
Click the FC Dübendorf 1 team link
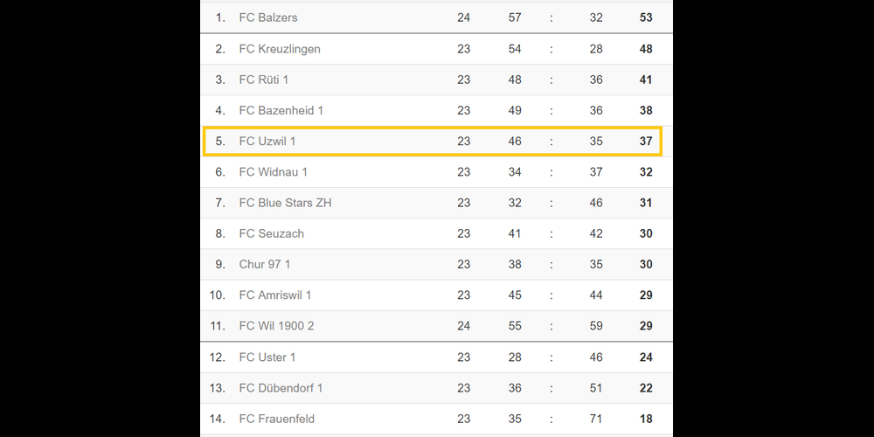coord(281,388)
